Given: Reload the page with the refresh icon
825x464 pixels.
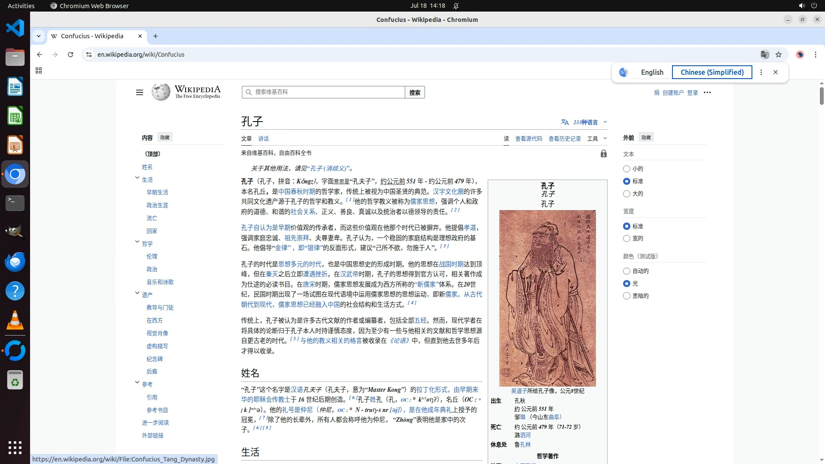Looking at the screenshot, I should pyautogui.click(x=70, y=55).
